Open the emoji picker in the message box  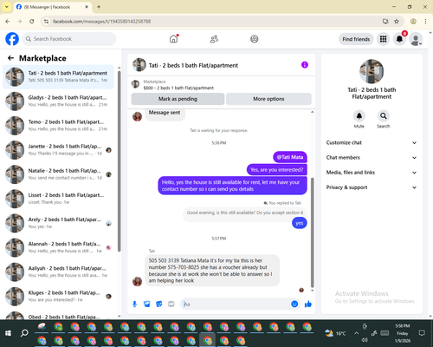[294, 304]
